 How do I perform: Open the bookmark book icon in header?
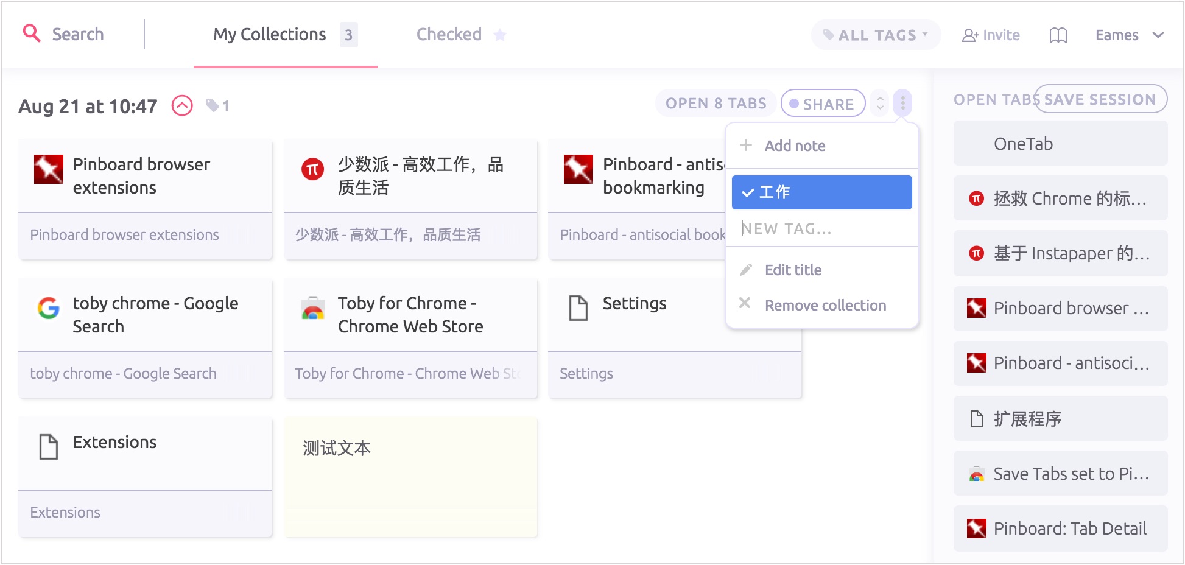coord(1058,35)
